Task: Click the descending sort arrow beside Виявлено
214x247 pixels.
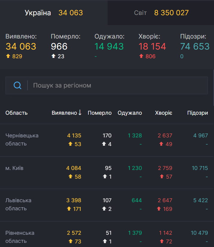Action: pos(80,113)
